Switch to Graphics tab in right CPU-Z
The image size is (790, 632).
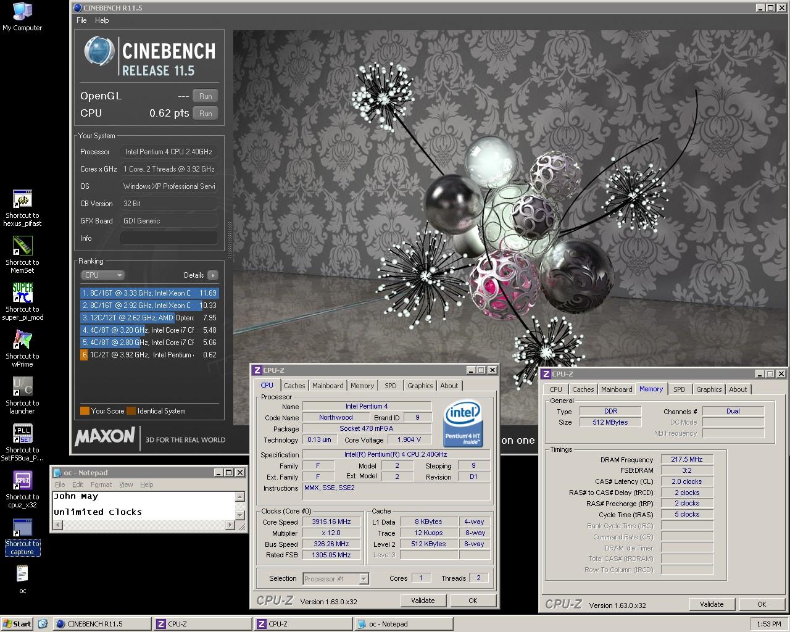pyautogui.click(x=709, y=389)
